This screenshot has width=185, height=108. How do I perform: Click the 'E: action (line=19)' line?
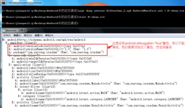tap(33, 90)
